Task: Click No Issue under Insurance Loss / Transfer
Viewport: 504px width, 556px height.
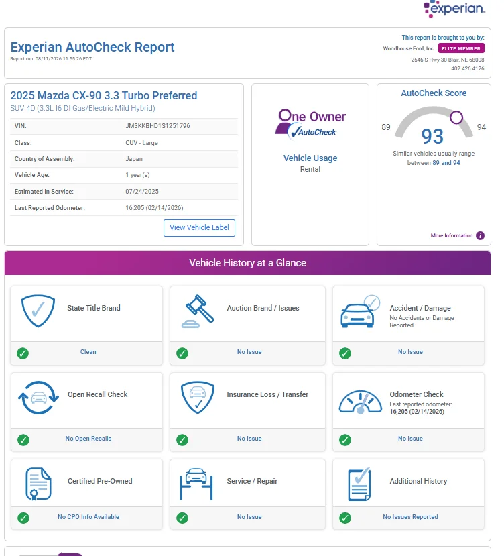Action: click(249, 438)
